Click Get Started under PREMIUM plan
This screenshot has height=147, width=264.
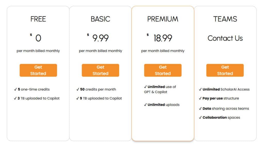click(x=163, y=70)
